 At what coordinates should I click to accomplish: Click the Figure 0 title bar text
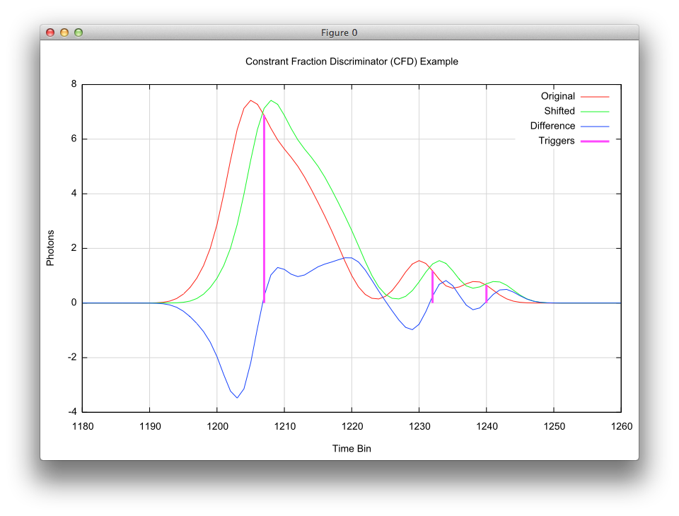[x=339, y=33]
